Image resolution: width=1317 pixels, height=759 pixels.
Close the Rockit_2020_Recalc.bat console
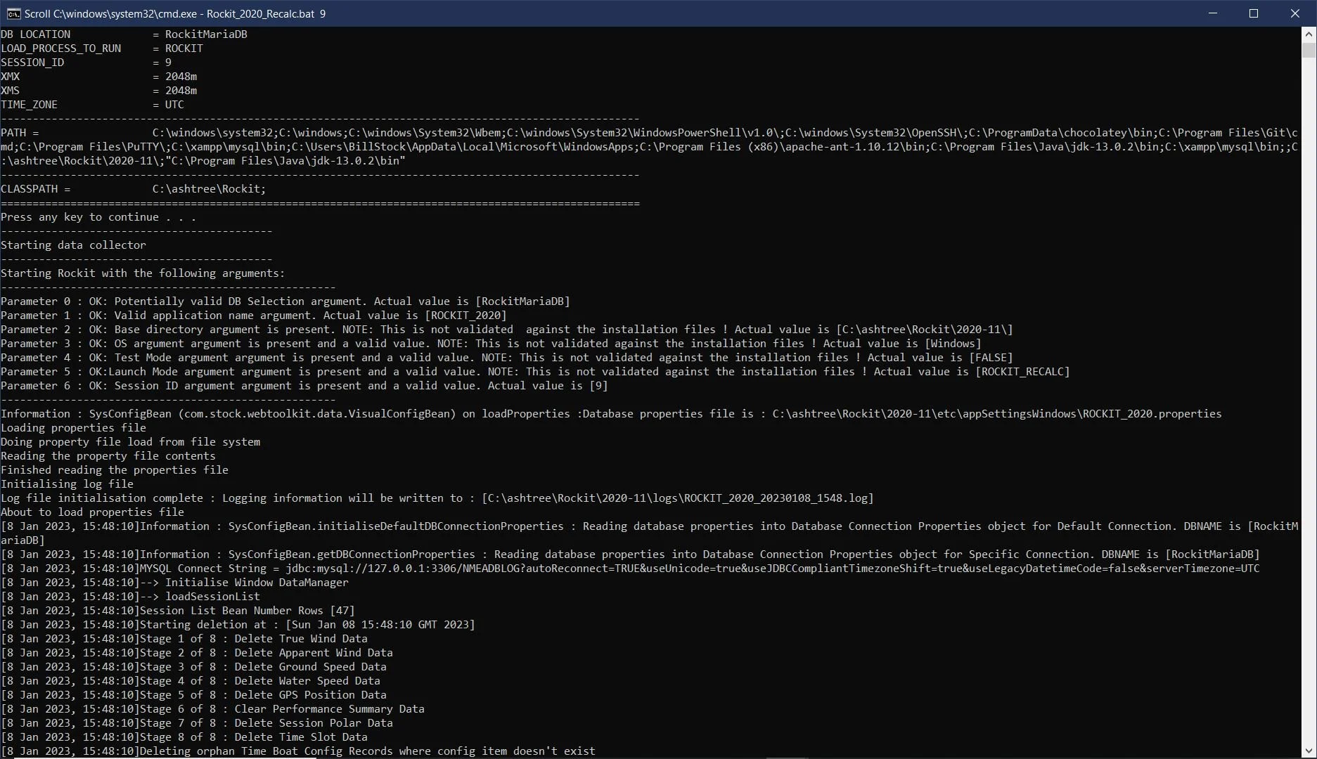(1295, 13)
